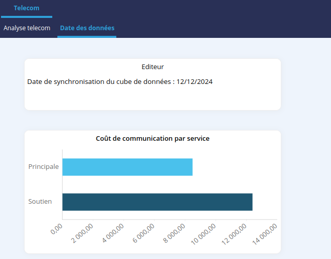Image resolution: width=331 pixels, height=259 pixels.
Task: Click the 0,00 axis tick label
Action: pos(57,229)
